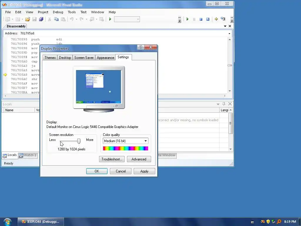Image resolution: width=301 pixels, height=226 pixels.
Task: Click the Navigate Forward icon
Action: pos(101,19)
